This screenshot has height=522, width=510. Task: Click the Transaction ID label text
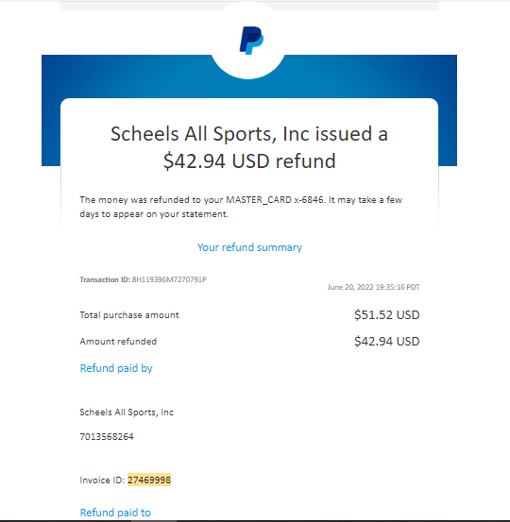(x=105, y=279)
